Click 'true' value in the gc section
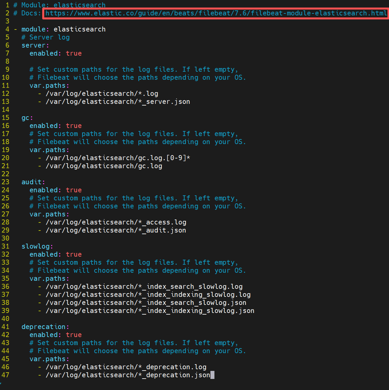Image resolution: width=389 pixels, height=390 pixels. point(74,126)
